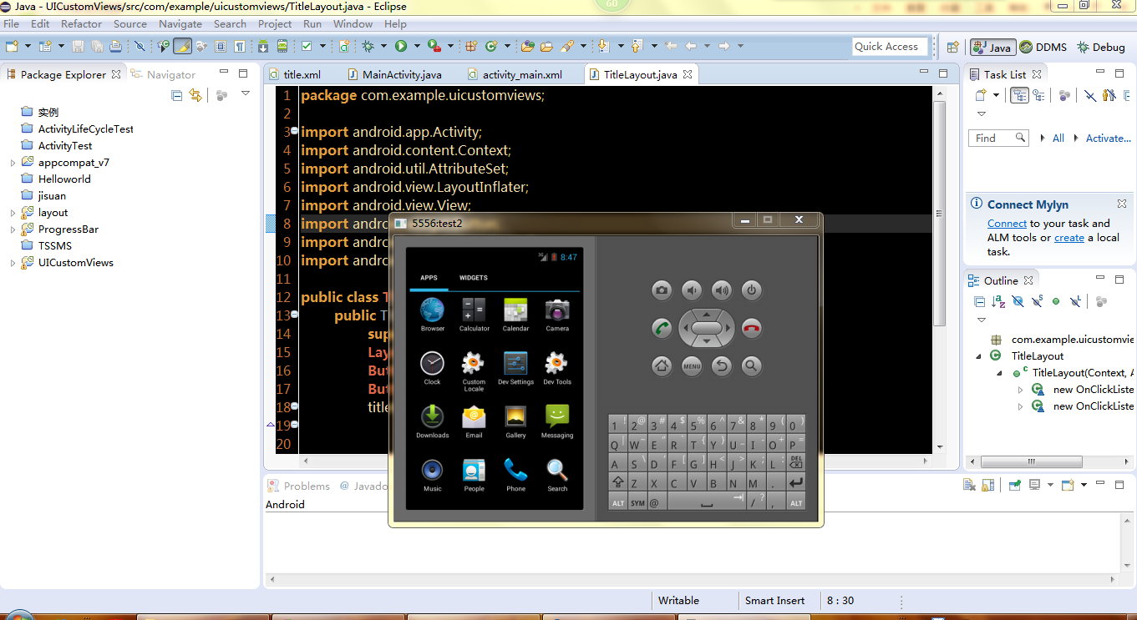This screenshot has width=1137, height=620.
Task: Click the create link in Mylyn
Action: (1069, 238)
